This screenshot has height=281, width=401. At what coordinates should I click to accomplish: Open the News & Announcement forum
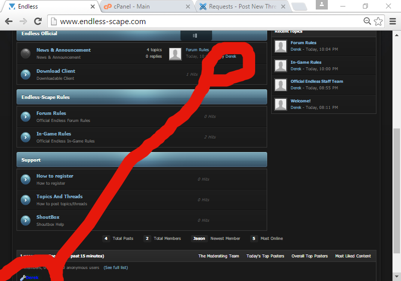(64, 50)
